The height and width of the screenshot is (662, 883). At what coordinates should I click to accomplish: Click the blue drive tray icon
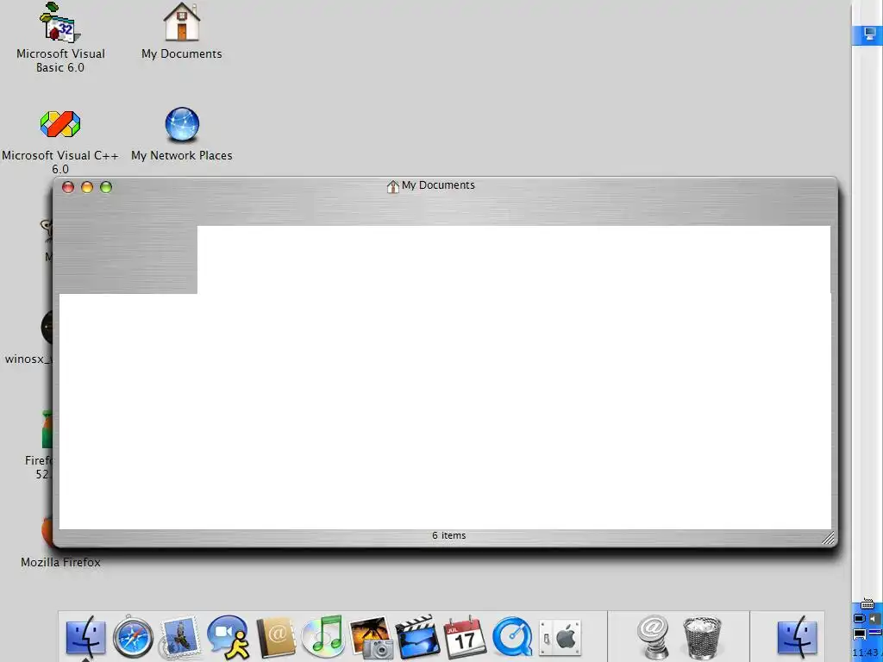pos(874,634)
